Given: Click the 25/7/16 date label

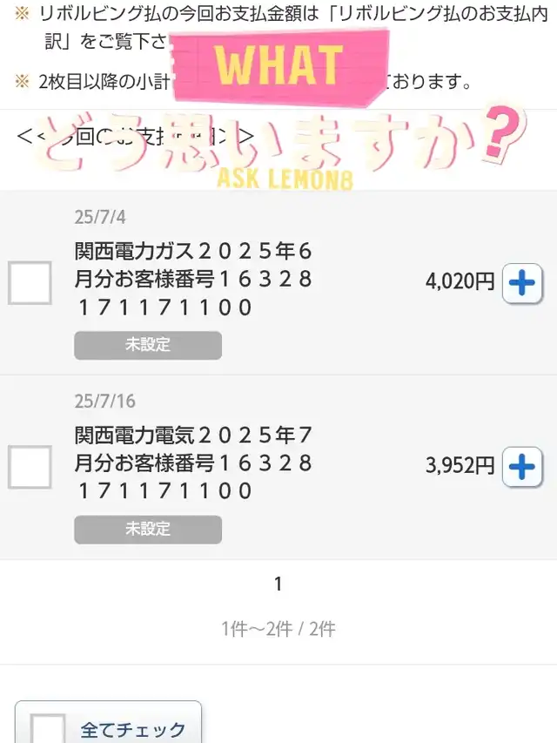Looking at the screenshot, I should point(104,402).
